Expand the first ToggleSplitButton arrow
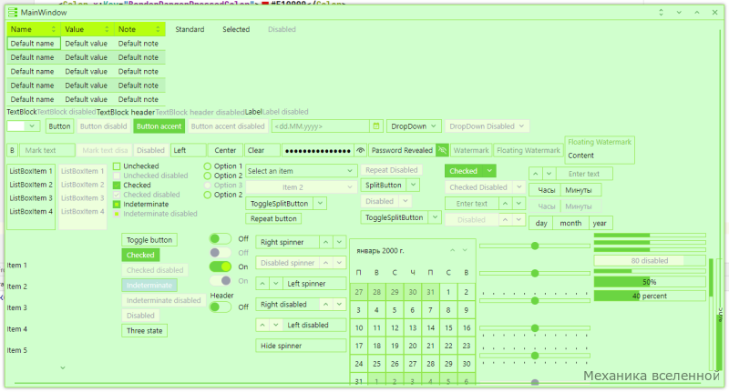 coord(320,204)
